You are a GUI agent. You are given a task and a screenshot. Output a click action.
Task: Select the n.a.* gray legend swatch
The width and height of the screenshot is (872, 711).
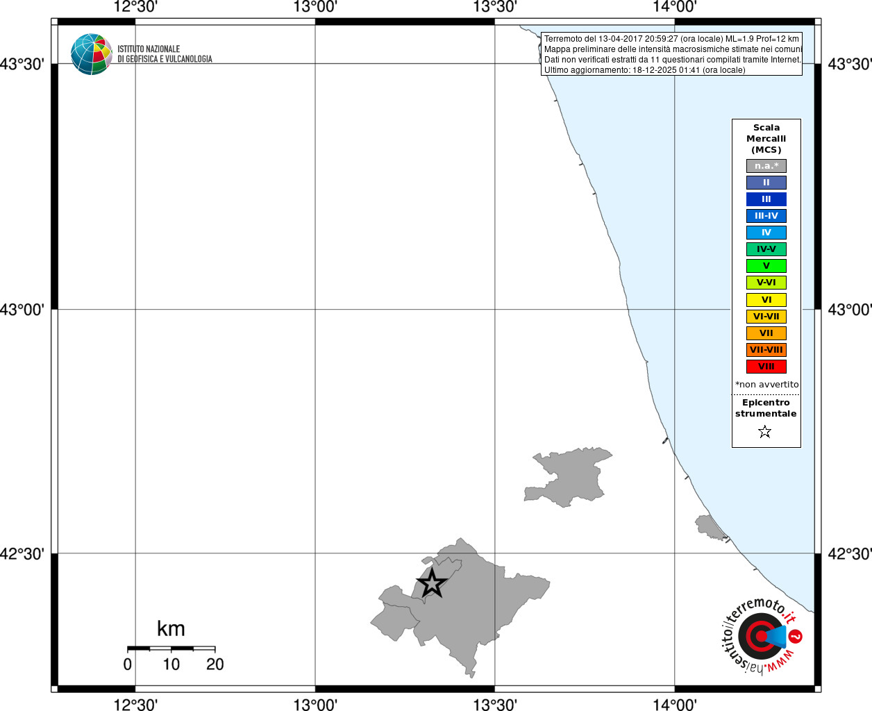[766, 166]
